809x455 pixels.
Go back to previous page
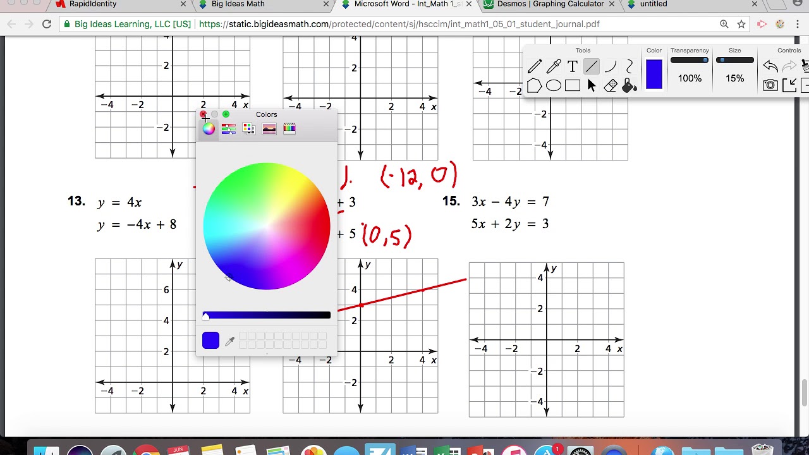click(x=12, y=24)
